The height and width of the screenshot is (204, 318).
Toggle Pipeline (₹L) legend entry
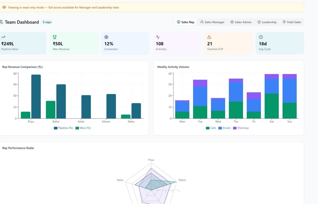tap(63, 128)
